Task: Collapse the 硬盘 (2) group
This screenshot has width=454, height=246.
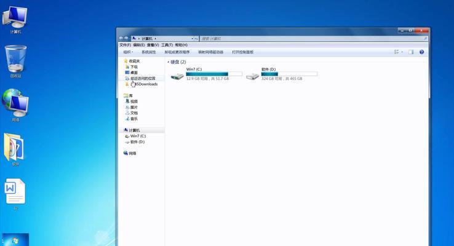Action: click(168, 62)
